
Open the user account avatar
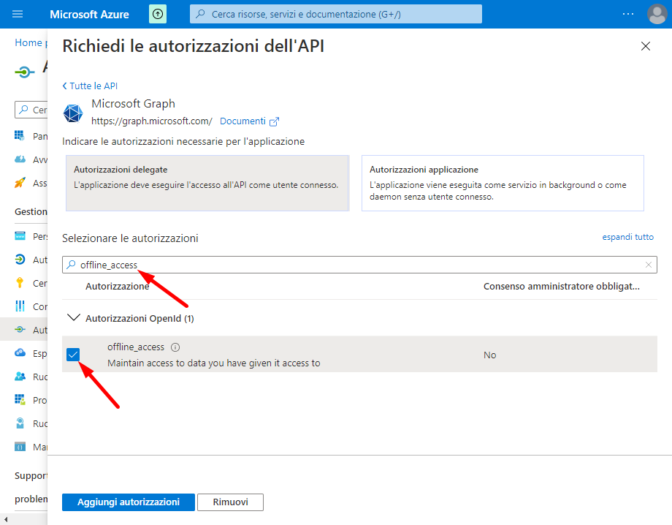657,14
